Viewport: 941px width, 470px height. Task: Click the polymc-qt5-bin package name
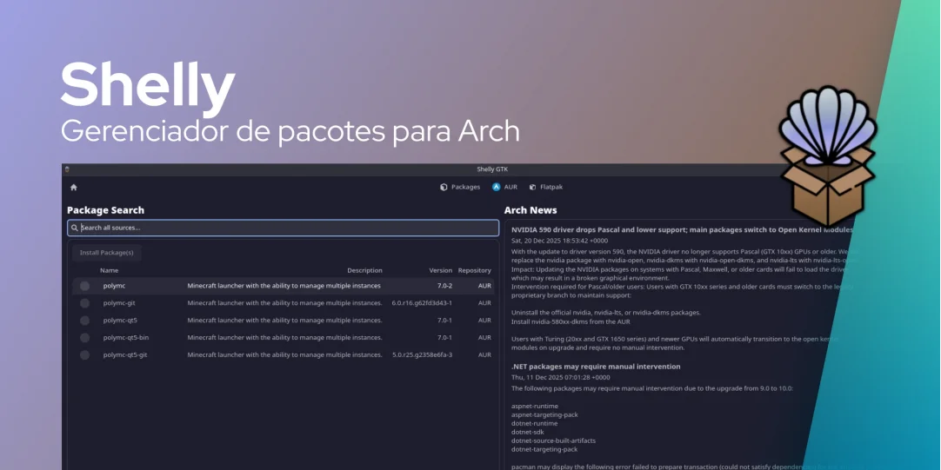point(126,337)
